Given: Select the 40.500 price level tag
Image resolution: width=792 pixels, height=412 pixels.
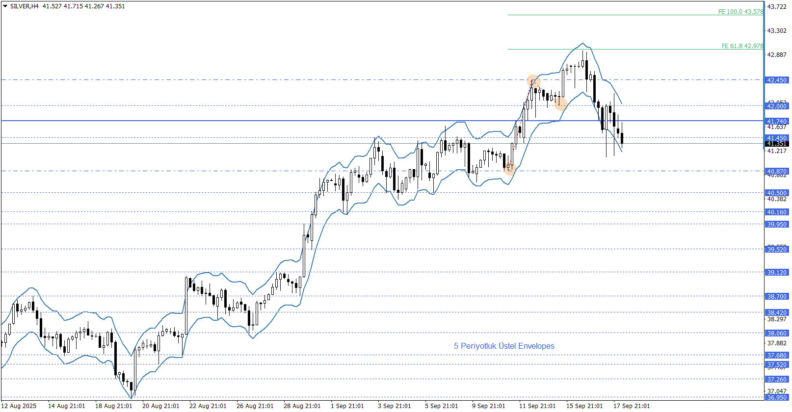Looking at the screenshot, I should coord(777,193).
